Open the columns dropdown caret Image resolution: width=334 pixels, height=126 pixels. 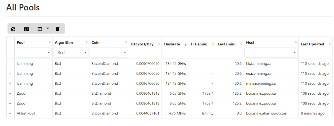(x=48, y=29)
